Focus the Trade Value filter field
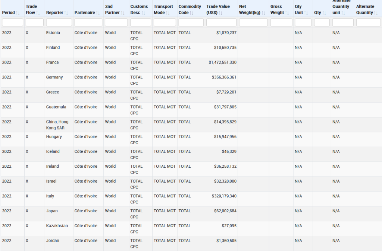The height and width of the screenshot is (251, 382). [x=221, y=22]
